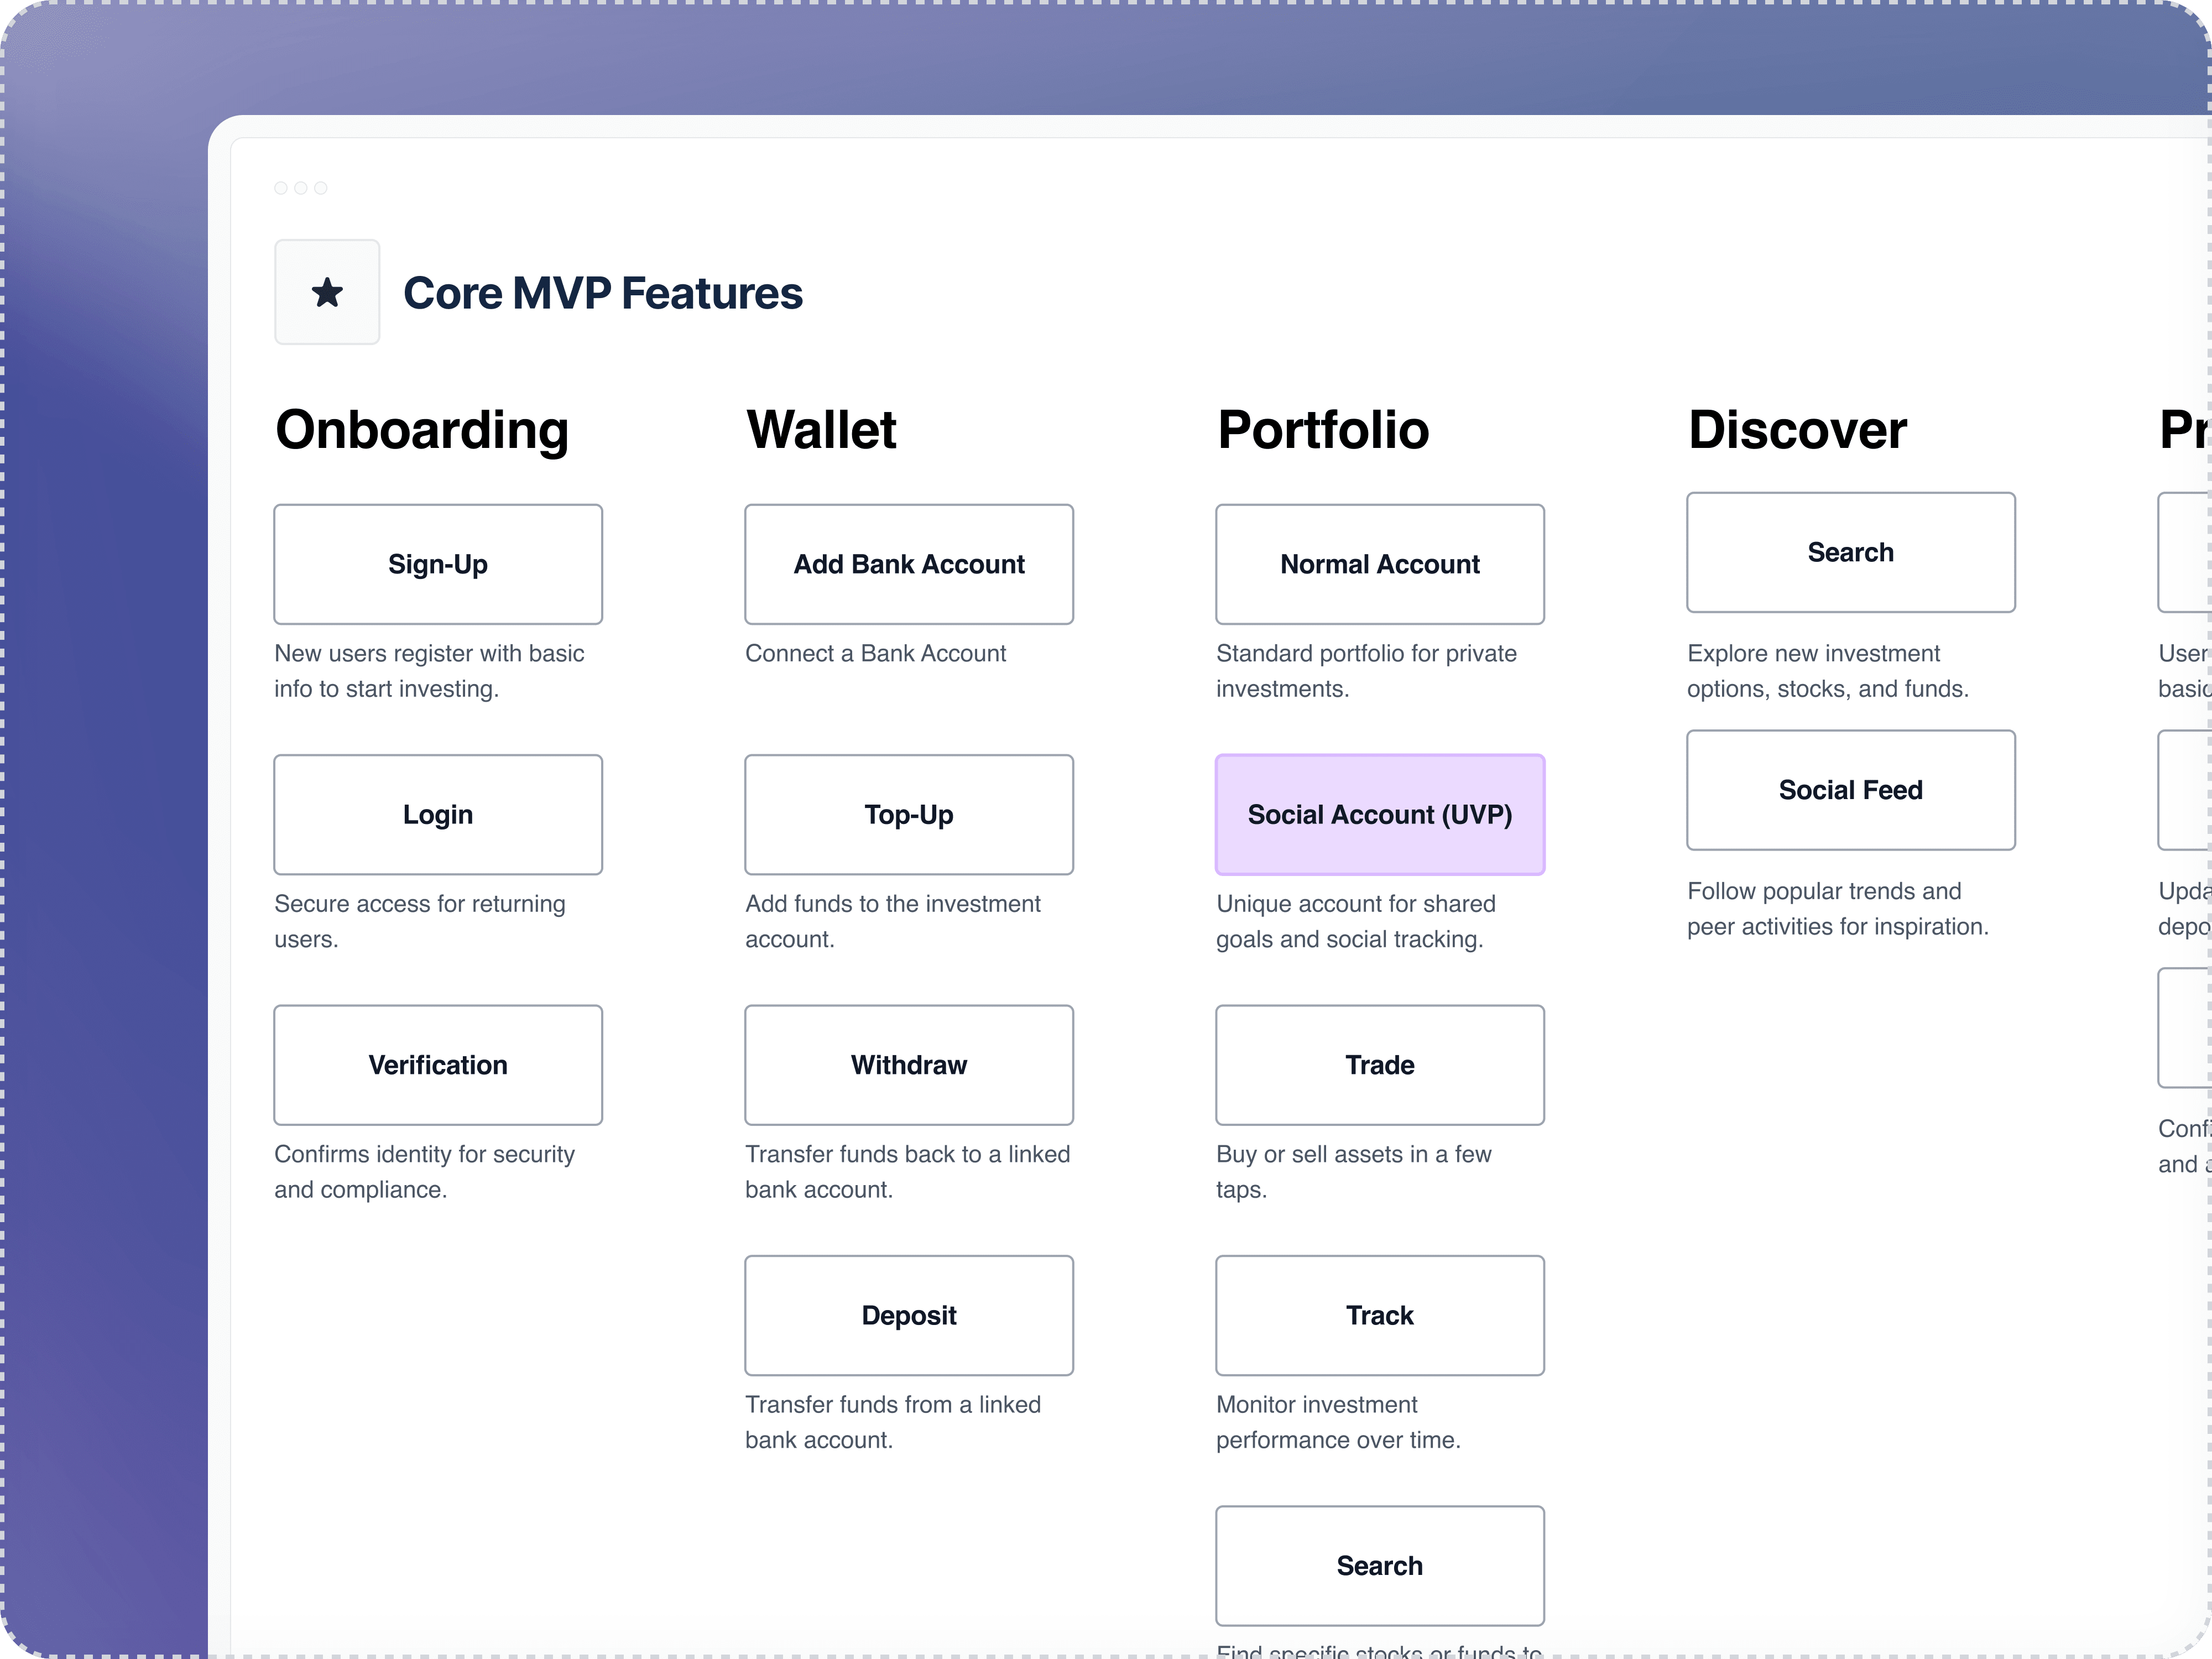The width and height of the screenshot is (2212, 1659).
Task: Click the Wallet column heading
Action: (x=821, y=430)
